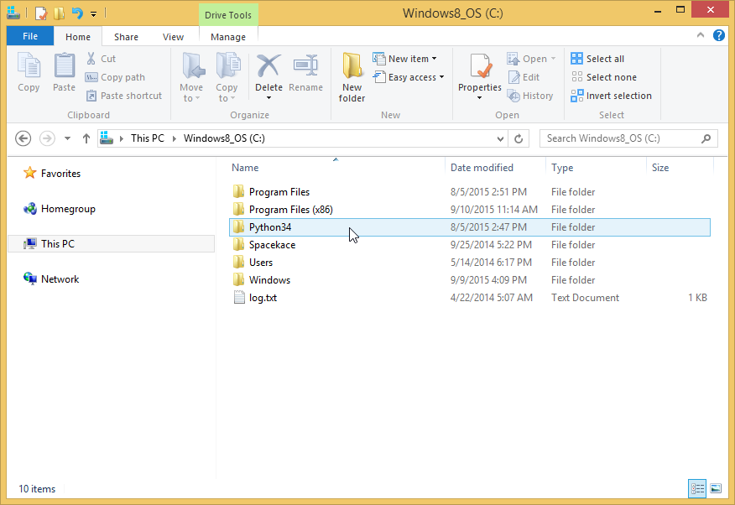Switch to Large icons view in status bar
The height and width of the screenshot is (505, 735).
coord(716,488)
